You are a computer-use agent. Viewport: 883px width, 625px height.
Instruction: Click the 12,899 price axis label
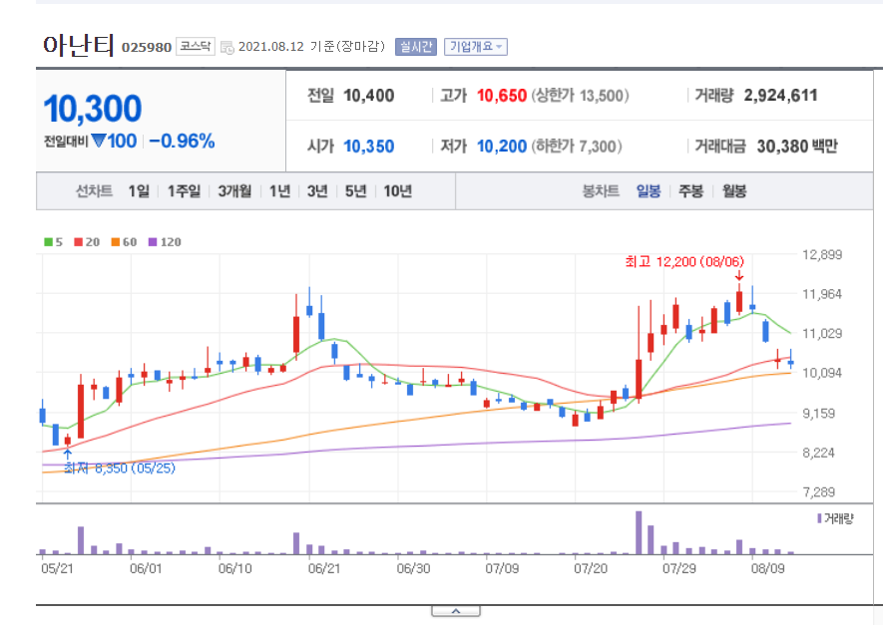pyautogui.click(x=822, y=255)
